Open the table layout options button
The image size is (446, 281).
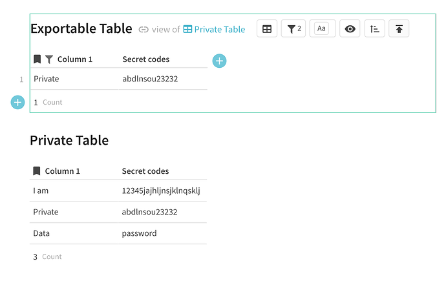[x=267, y=28]
